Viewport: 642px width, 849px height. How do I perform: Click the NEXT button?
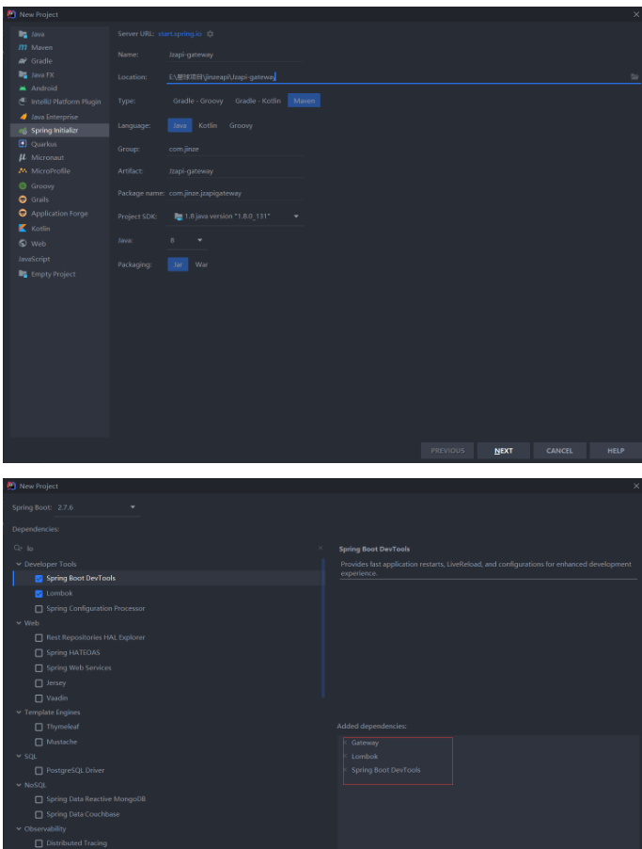[504, 451]
